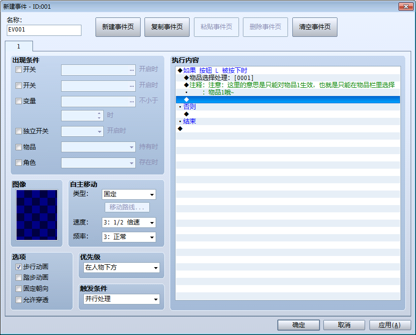Open the 触发条件 dropdown 并行处理
The image size is (416, 335).
pyautogui.click(x=122, y=299)
